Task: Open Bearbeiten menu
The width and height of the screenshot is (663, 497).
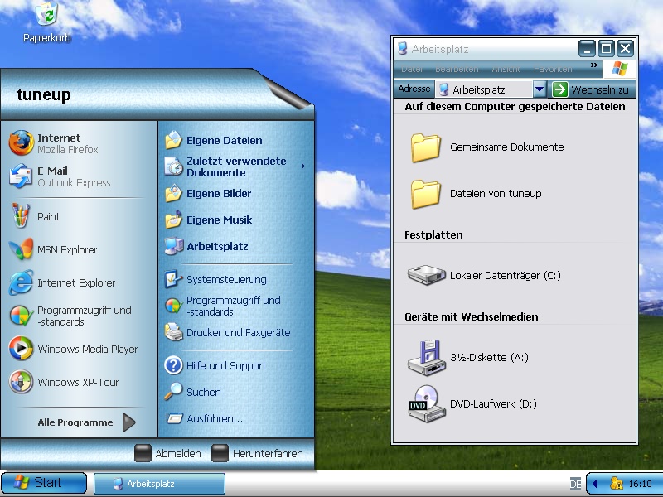Action: pos(457,69)
